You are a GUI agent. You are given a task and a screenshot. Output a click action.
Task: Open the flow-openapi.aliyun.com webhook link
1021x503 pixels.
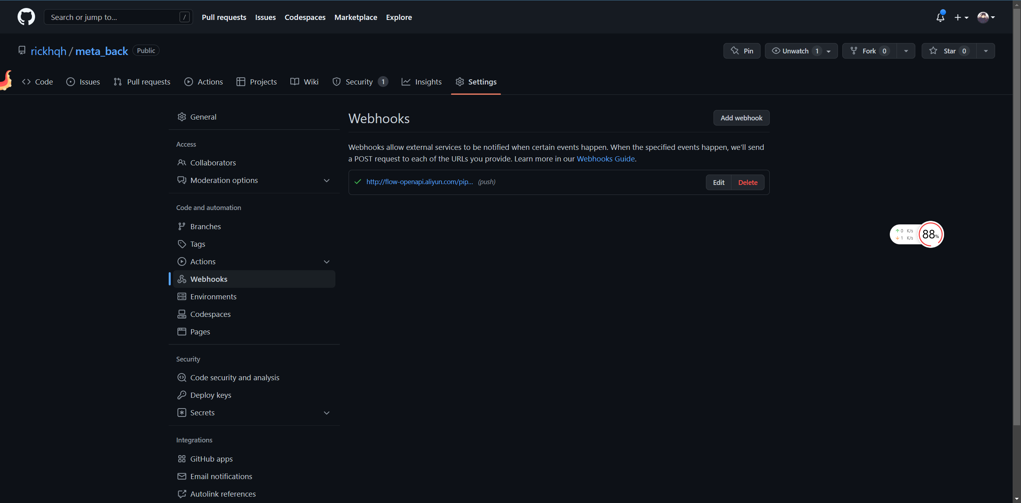pyautogui.click(x=420, y=182)
